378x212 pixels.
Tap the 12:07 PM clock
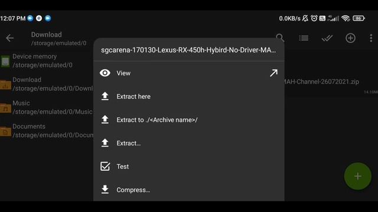13,18
